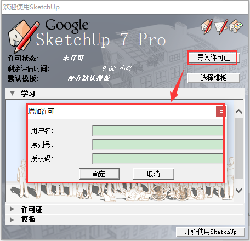Click the large SketchUp logo icon
250x241 pixels.
24,36
